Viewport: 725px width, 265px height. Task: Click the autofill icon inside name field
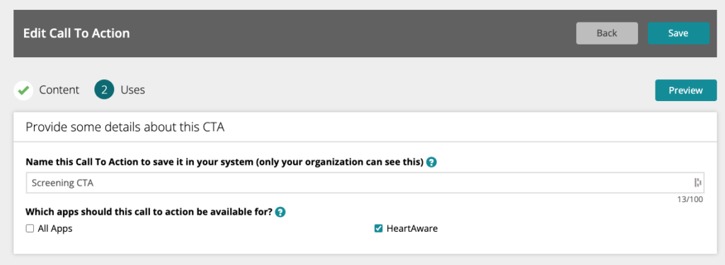(x=697, y=183)
